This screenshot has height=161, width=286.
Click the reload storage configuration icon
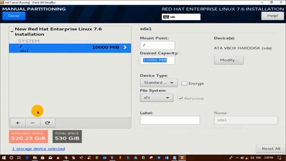point(48,123)
